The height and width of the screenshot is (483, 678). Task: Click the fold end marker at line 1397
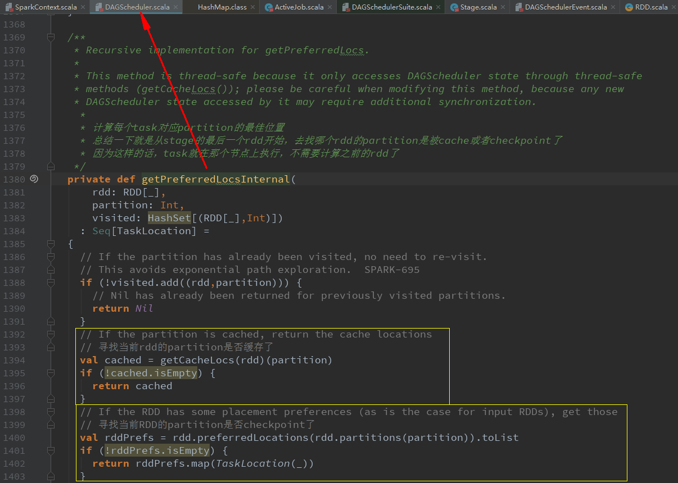51,399
